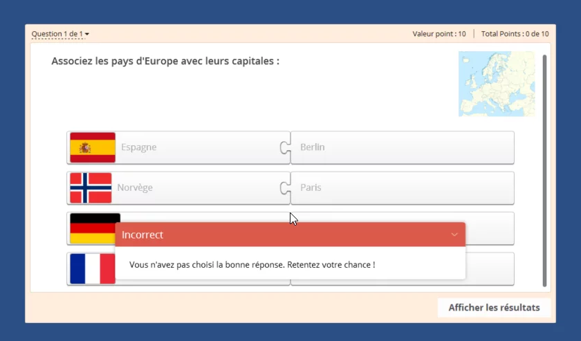This screenshot has width=581, height=341.
Task: Click the Afficher les résultats button
Action: [494, 308]
